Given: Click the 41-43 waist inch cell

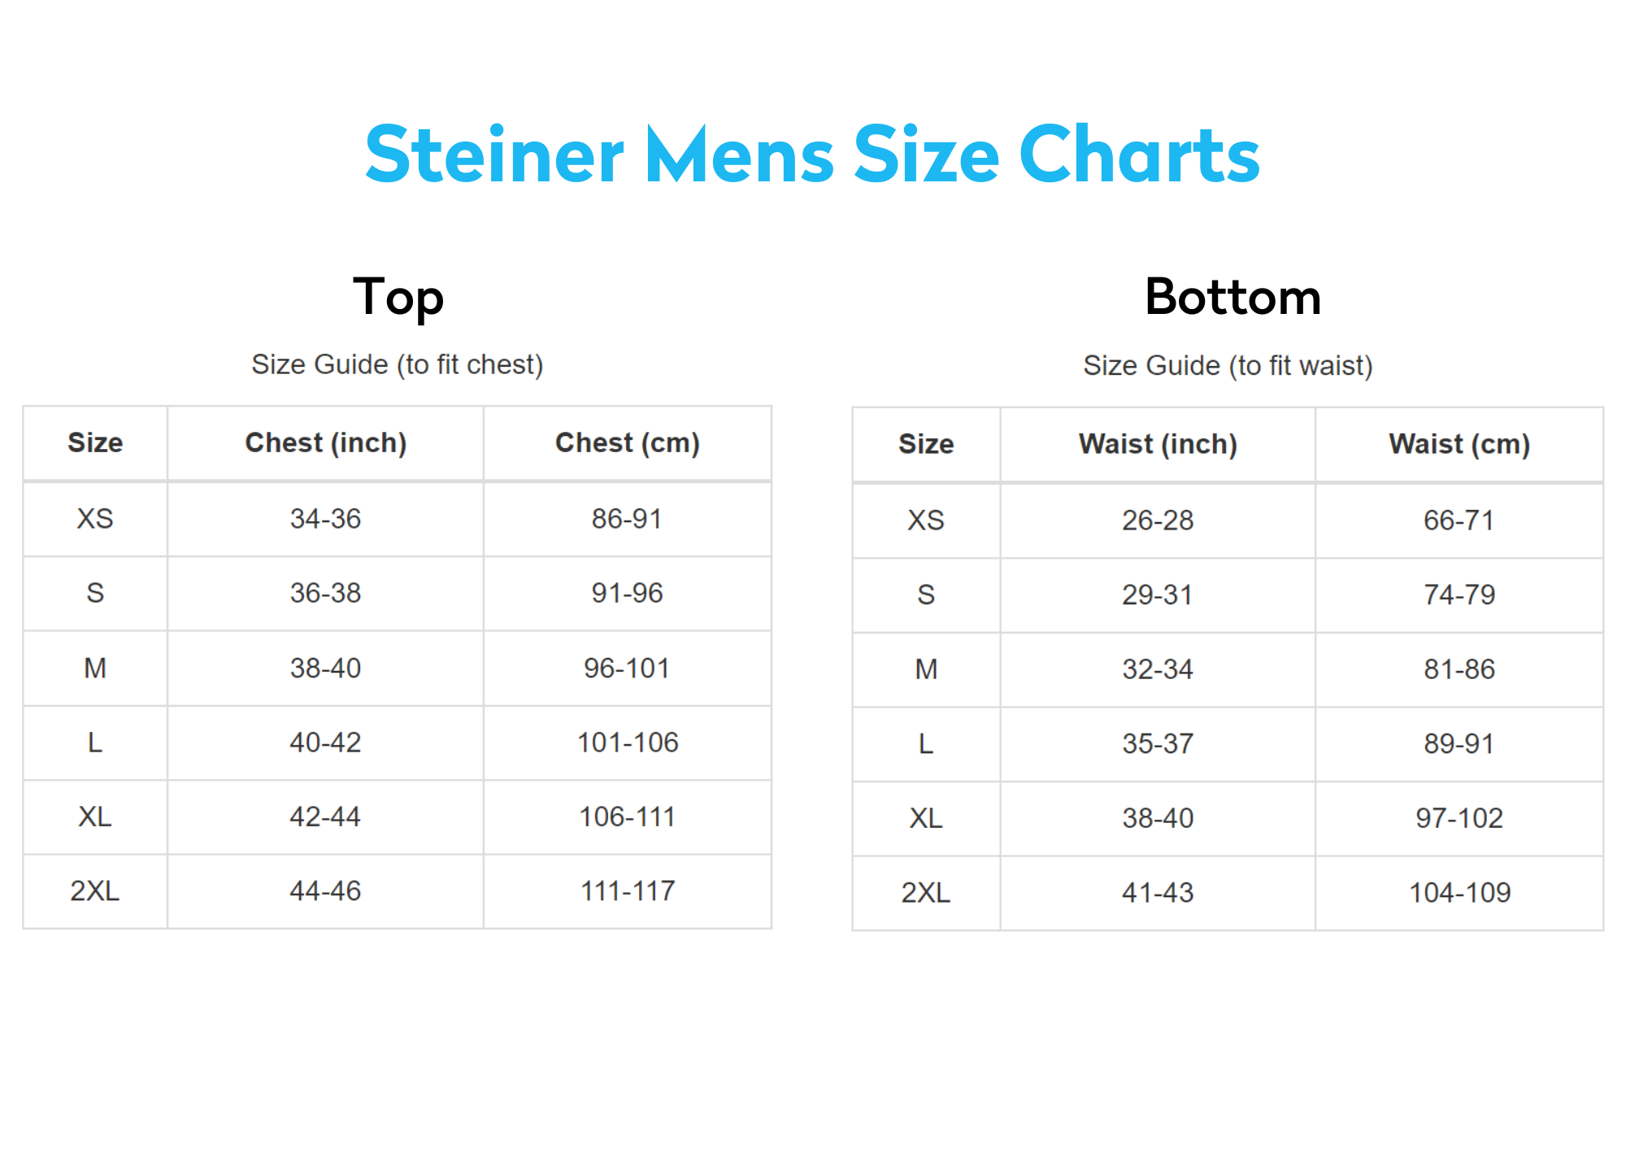Looking at the screenshot, I should tap(1158, 893).
